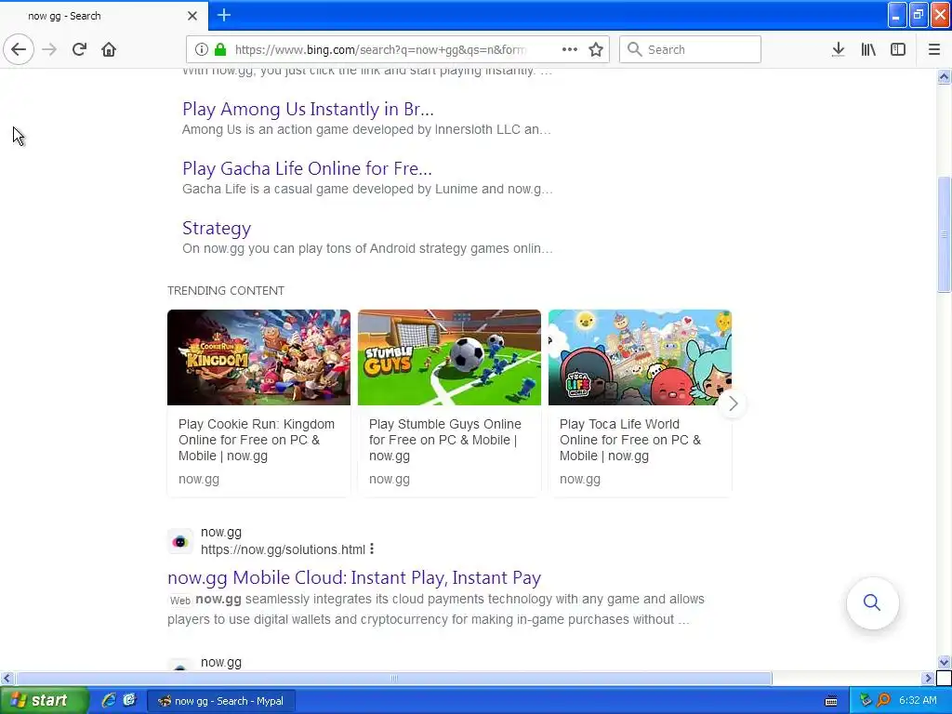Click the Strategy description snippet
The height and width of the screenshot is (714, 952).
click(367, 248)
